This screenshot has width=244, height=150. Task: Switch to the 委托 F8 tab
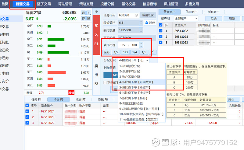point(103,99)
